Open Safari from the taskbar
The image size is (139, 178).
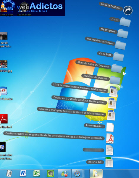[77, 174]
